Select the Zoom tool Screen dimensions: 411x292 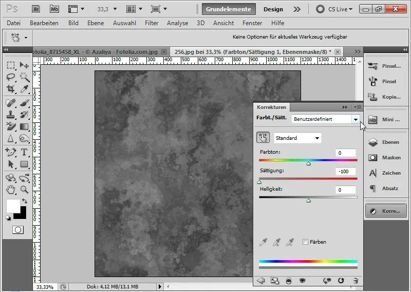[24, 189]
